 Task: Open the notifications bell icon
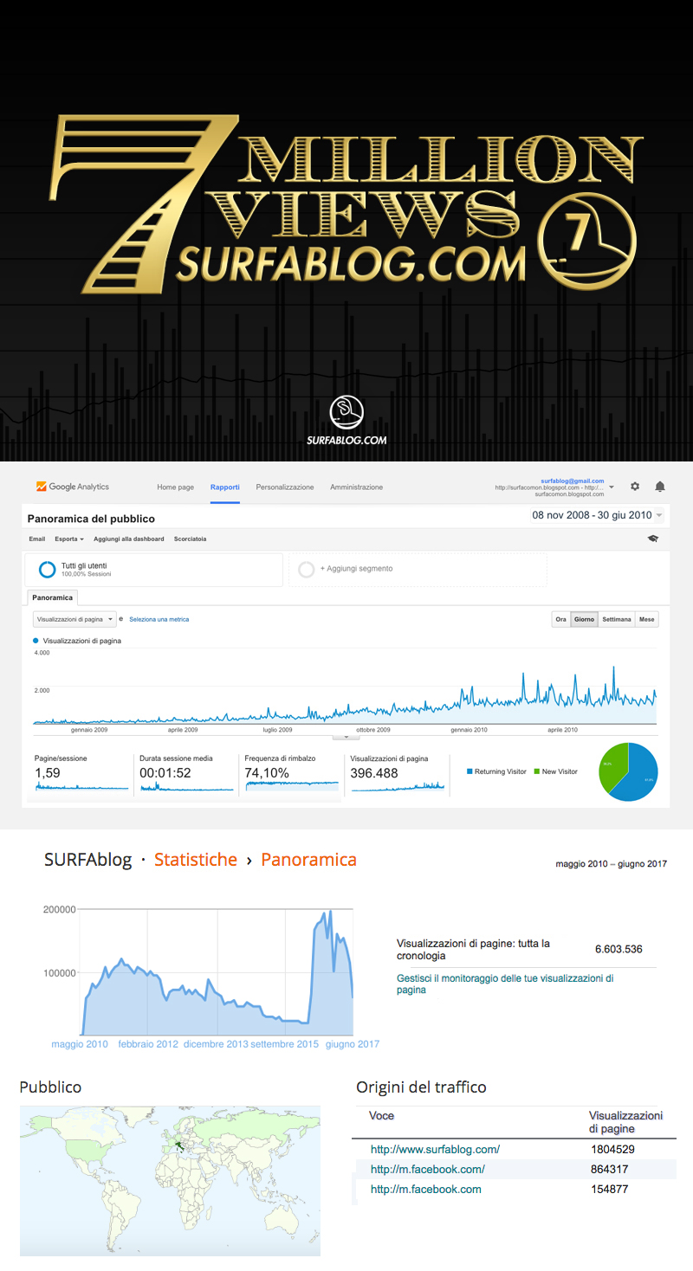660,487
